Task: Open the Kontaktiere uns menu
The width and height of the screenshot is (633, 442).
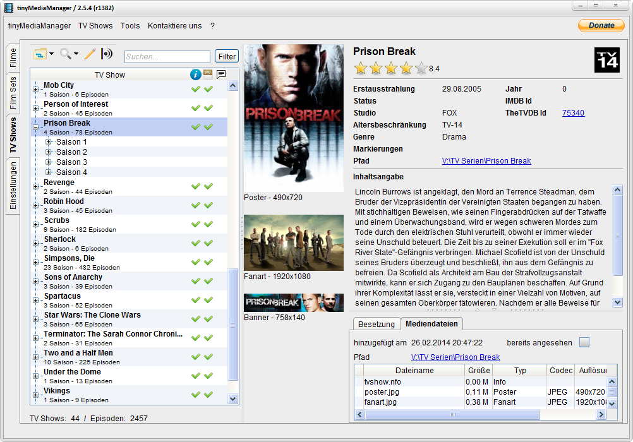Action: [x=175, y=26]
